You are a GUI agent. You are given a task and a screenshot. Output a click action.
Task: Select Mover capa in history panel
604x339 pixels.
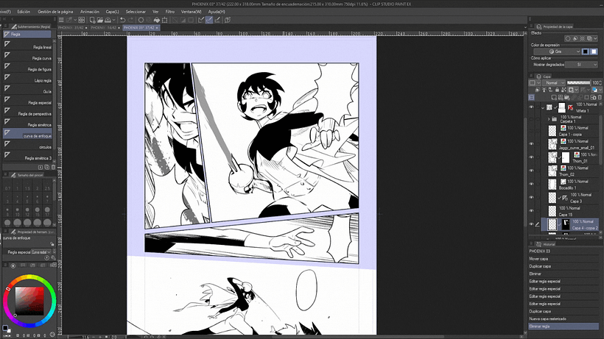[563, 259]
